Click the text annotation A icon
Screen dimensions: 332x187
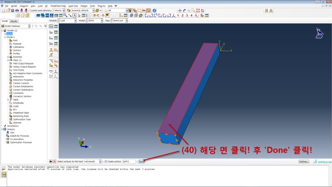(74, 16)
